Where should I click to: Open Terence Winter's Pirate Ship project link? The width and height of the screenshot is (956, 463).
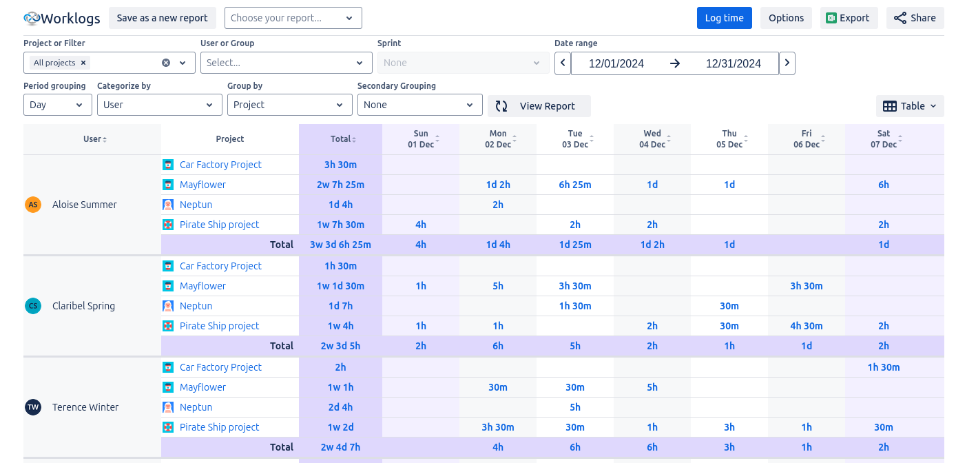point(219,427)
